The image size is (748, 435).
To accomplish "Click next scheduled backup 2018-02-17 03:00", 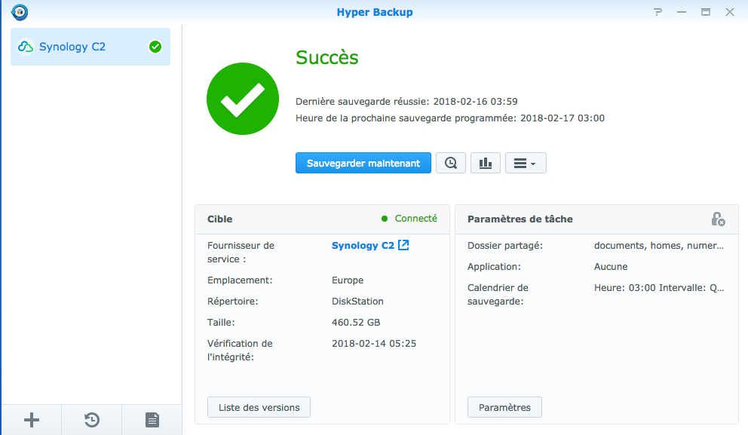I will coord(563,118).
